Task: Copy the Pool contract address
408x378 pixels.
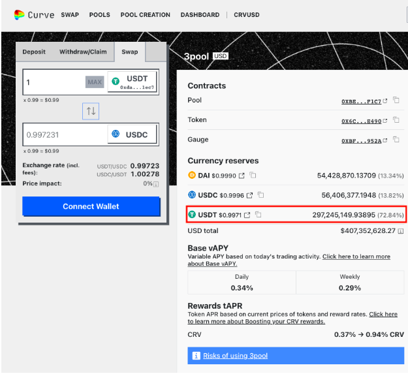Action: tap(396, 100)
